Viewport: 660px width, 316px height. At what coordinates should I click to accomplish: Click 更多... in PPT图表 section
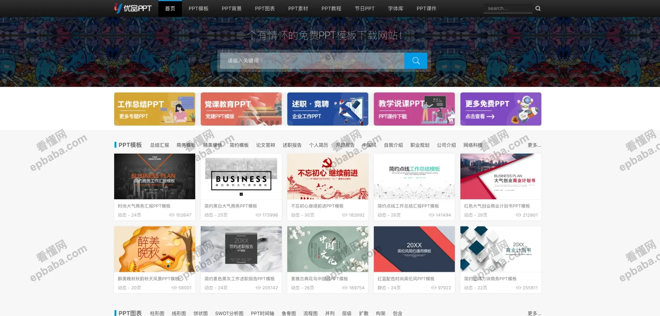point(534,313)
